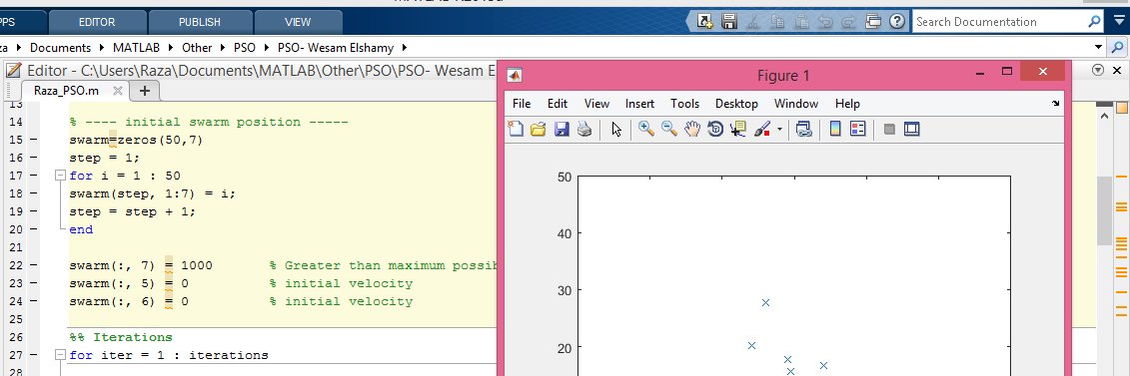
Task: Open File menu in Figure 1
Action: 522,104
